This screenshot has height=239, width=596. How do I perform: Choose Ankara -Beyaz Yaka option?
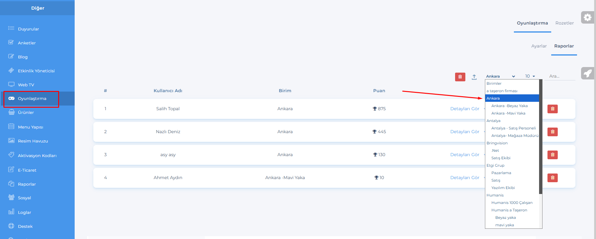coord(509,106)
